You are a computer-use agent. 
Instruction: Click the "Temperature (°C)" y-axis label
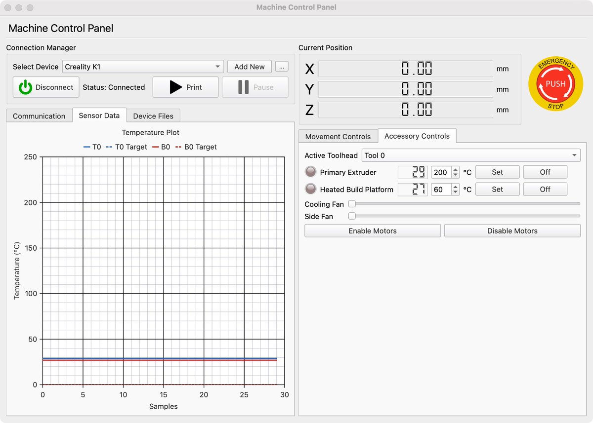coord(16,270)
